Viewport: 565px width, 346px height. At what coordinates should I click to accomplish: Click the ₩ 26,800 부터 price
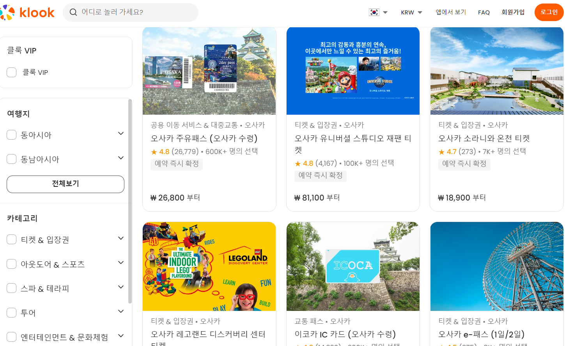click(175, 198)
